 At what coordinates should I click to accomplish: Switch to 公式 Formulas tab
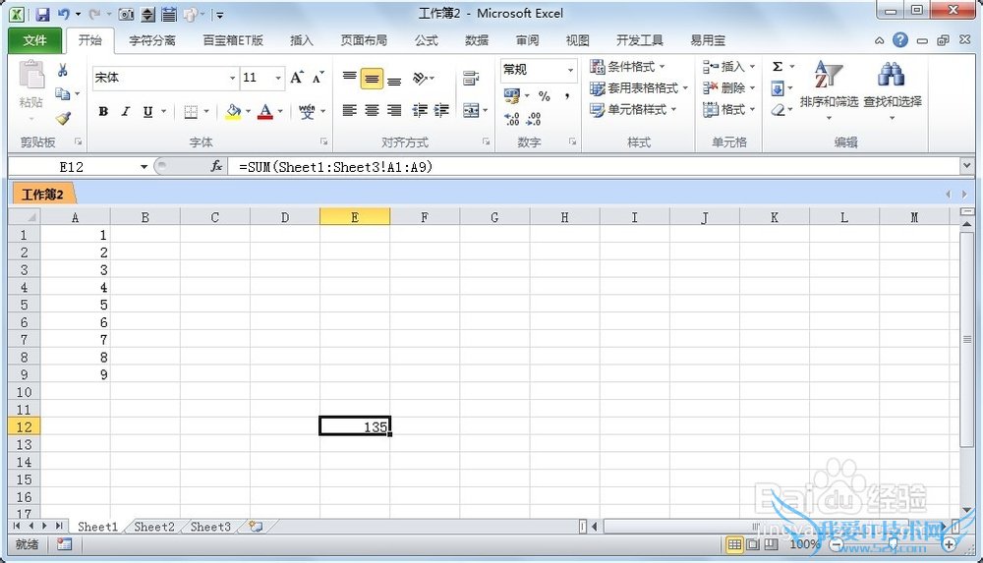[427, 40]
